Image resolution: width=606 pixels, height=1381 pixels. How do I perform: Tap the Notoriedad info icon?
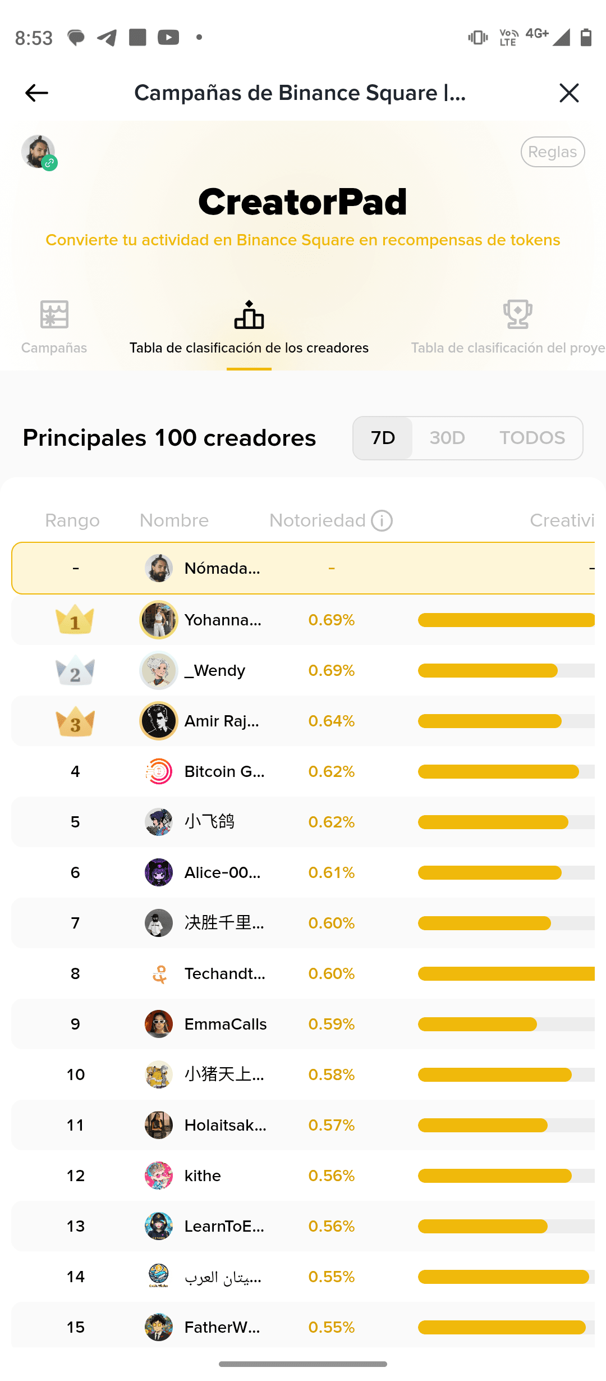[x=382, y=520]
